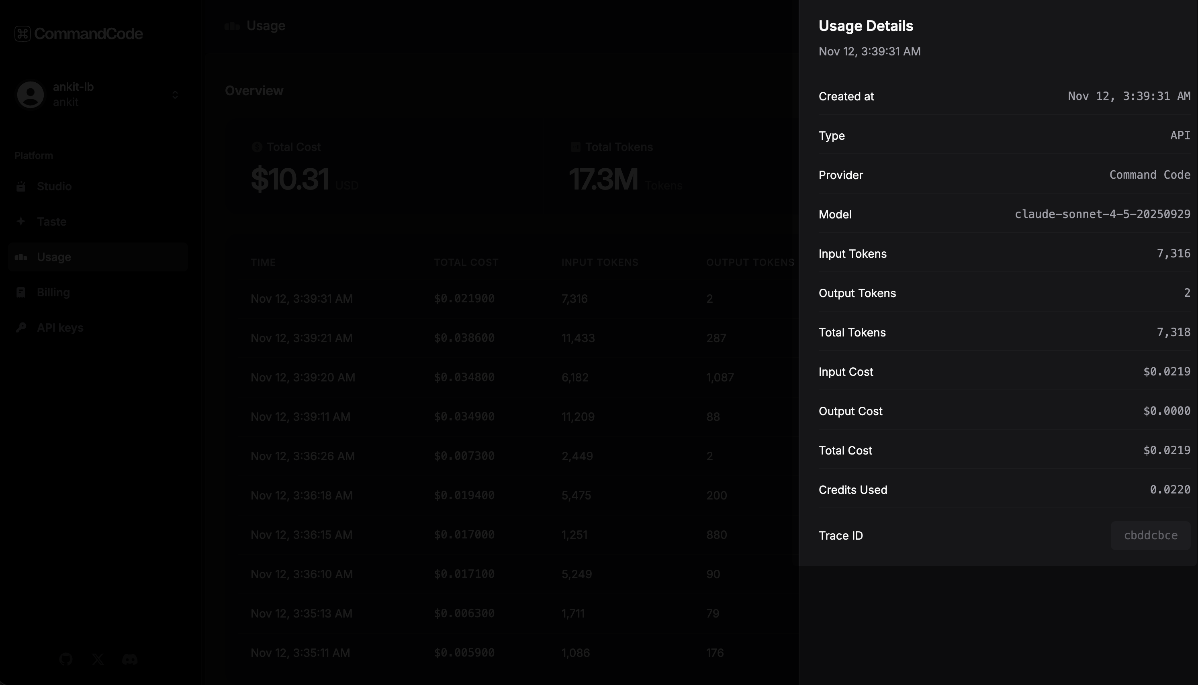Open the account switcher chevron next to ankit-lb
Image resolution: width=1198 pixels, height=685 pixels.
tap(175, 95)
